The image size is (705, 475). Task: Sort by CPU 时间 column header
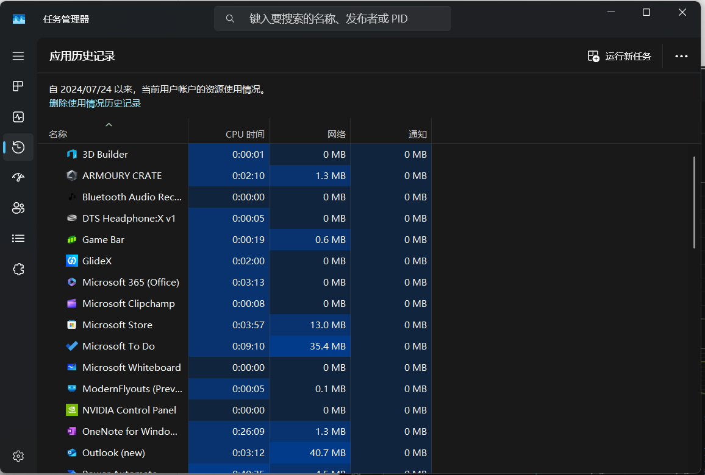(x=245, y=134)
